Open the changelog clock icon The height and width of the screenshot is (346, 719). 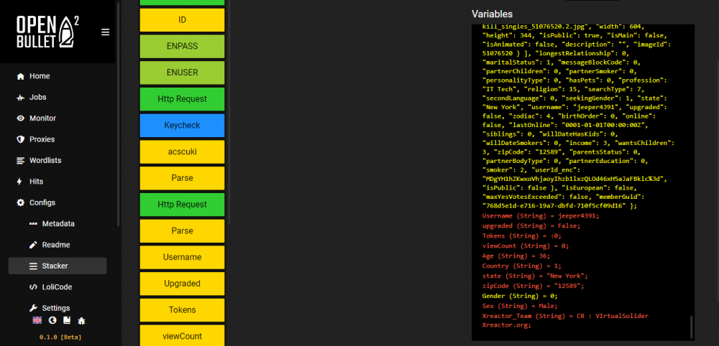tap(52, 320)
